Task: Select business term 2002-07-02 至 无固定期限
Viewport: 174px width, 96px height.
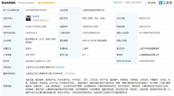Action: coord(94,40)
